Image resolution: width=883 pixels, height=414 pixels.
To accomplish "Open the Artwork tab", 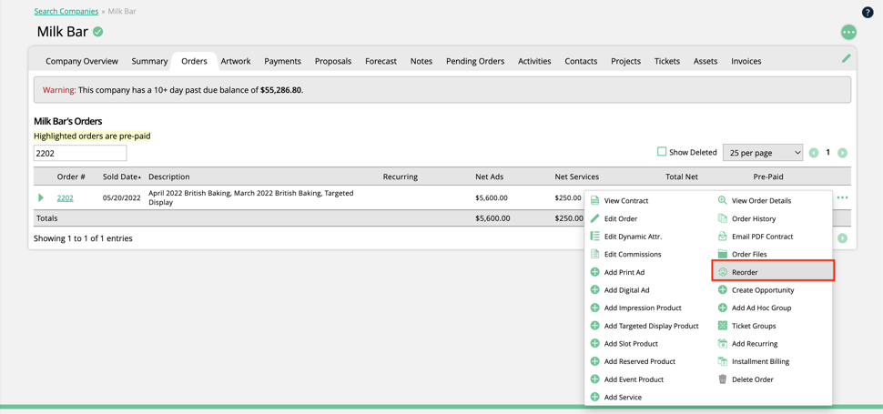I will [236, 61].
